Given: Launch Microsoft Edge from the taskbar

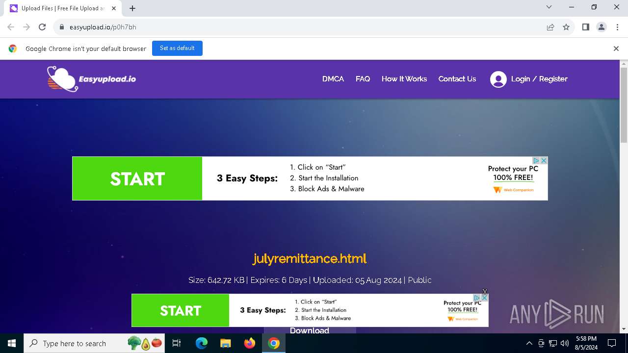Looking at the screenshot, I should pos(202,343).
